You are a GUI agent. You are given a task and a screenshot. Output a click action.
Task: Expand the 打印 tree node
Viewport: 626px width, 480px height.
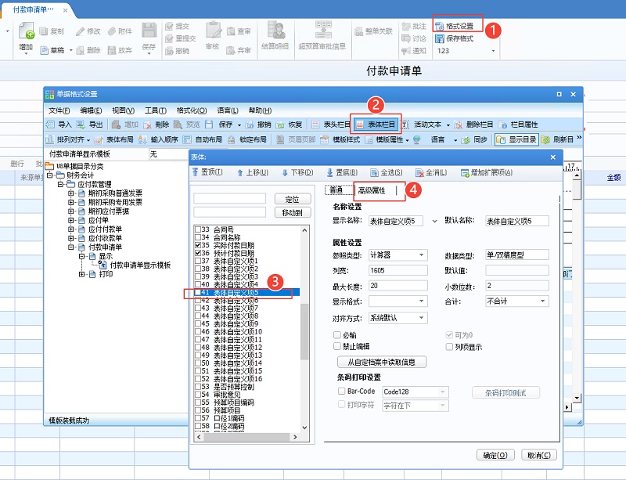click(x=81, y=274)
